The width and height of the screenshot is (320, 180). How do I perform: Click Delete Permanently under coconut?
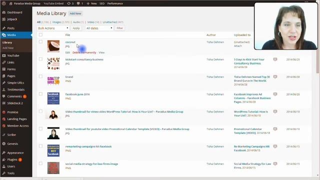point(84,52)
